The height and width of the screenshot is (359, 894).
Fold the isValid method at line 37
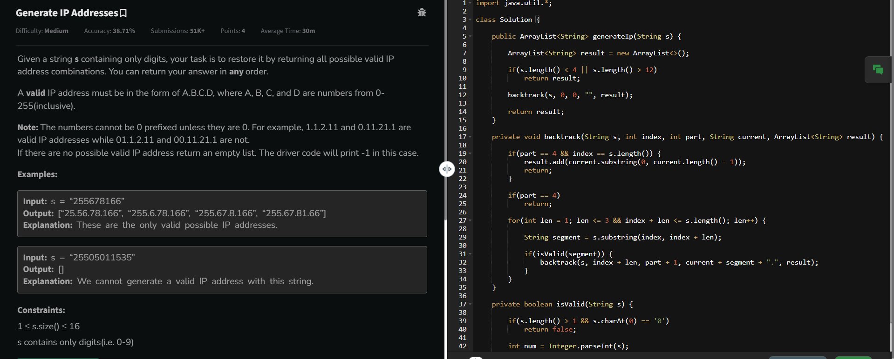(470, 305)
